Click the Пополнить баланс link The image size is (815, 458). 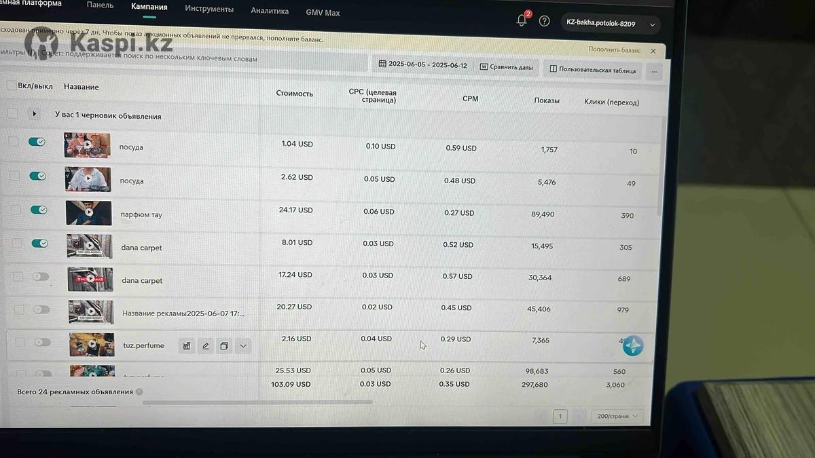[x=614, y=50]
